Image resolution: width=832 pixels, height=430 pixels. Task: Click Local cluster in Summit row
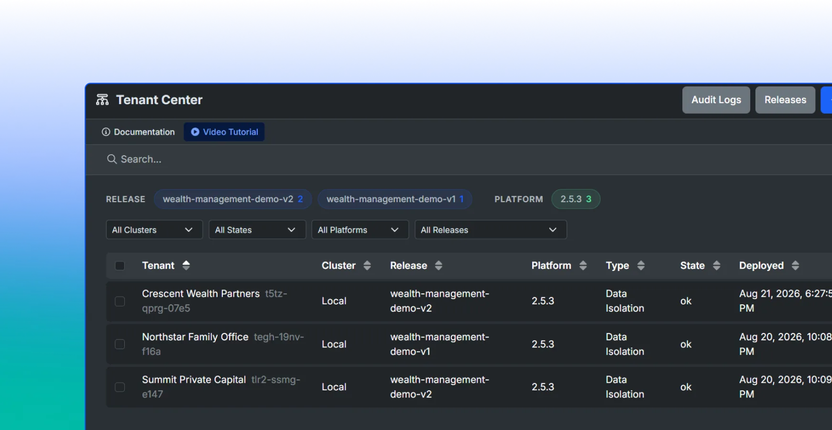[x=334, y=387]
